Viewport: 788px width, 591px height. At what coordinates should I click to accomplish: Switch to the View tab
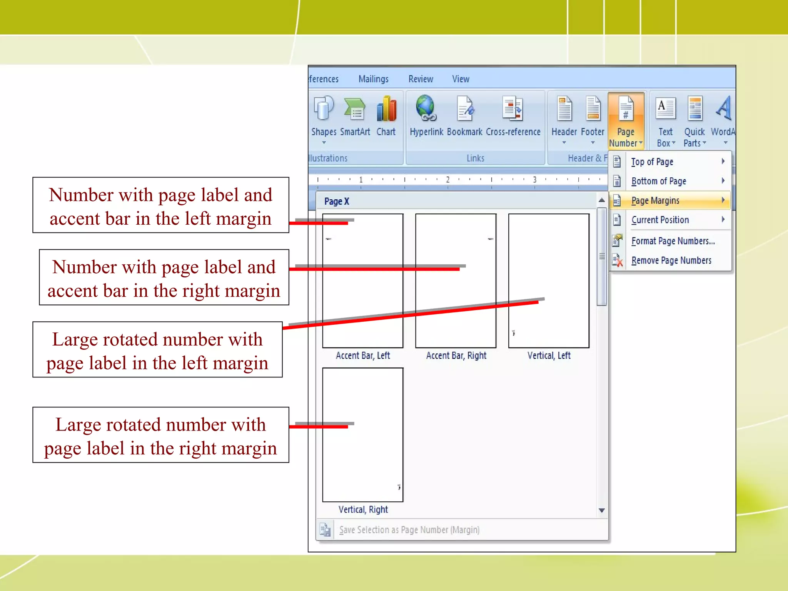tap(461, 79)
